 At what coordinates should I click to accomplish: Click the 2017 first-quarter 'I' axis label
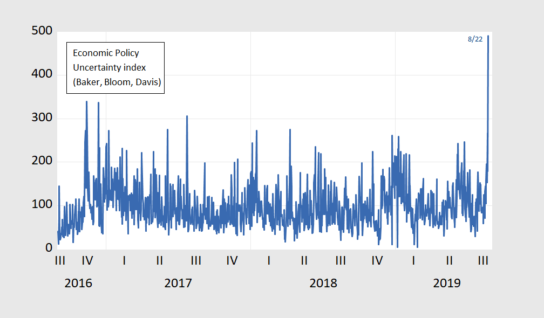(124, 260)
